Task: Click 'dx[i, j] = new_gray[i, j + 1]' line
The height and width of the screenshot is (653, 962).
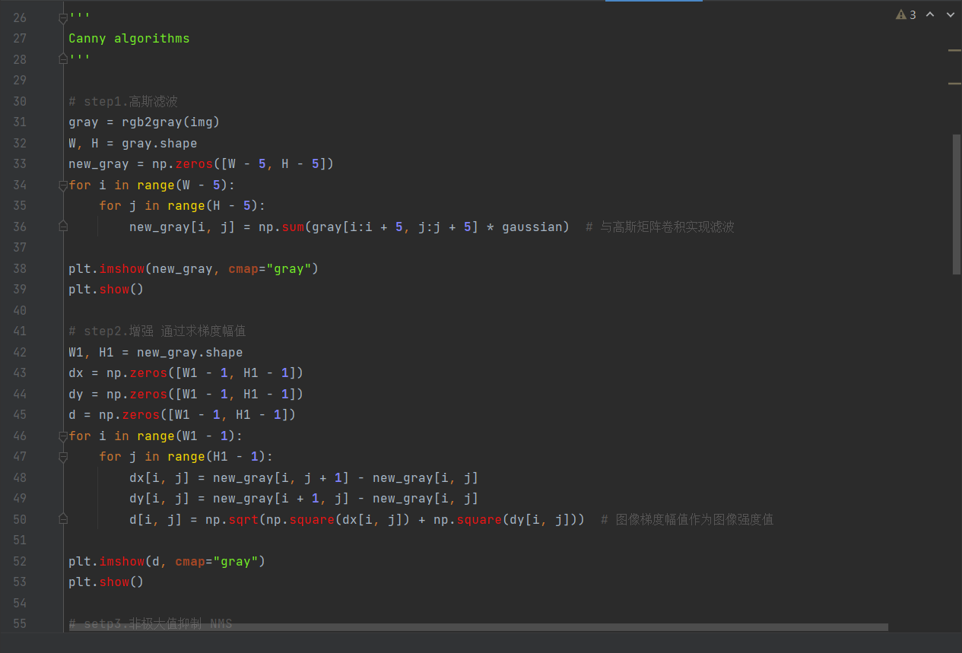Action: click(x=304, y=477)
